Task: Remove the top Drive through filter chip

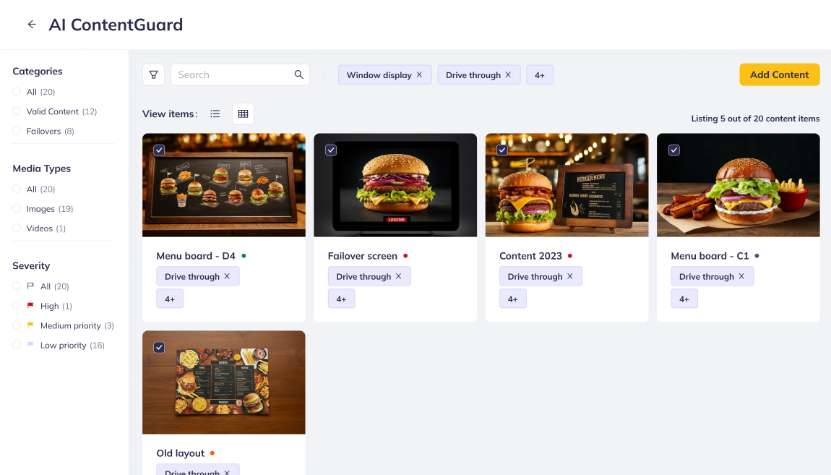Action: 508,74
